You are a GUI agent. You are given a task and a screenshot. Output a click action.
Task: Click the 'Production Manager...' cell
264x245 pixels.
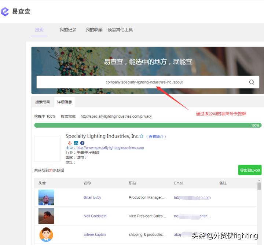147,197
